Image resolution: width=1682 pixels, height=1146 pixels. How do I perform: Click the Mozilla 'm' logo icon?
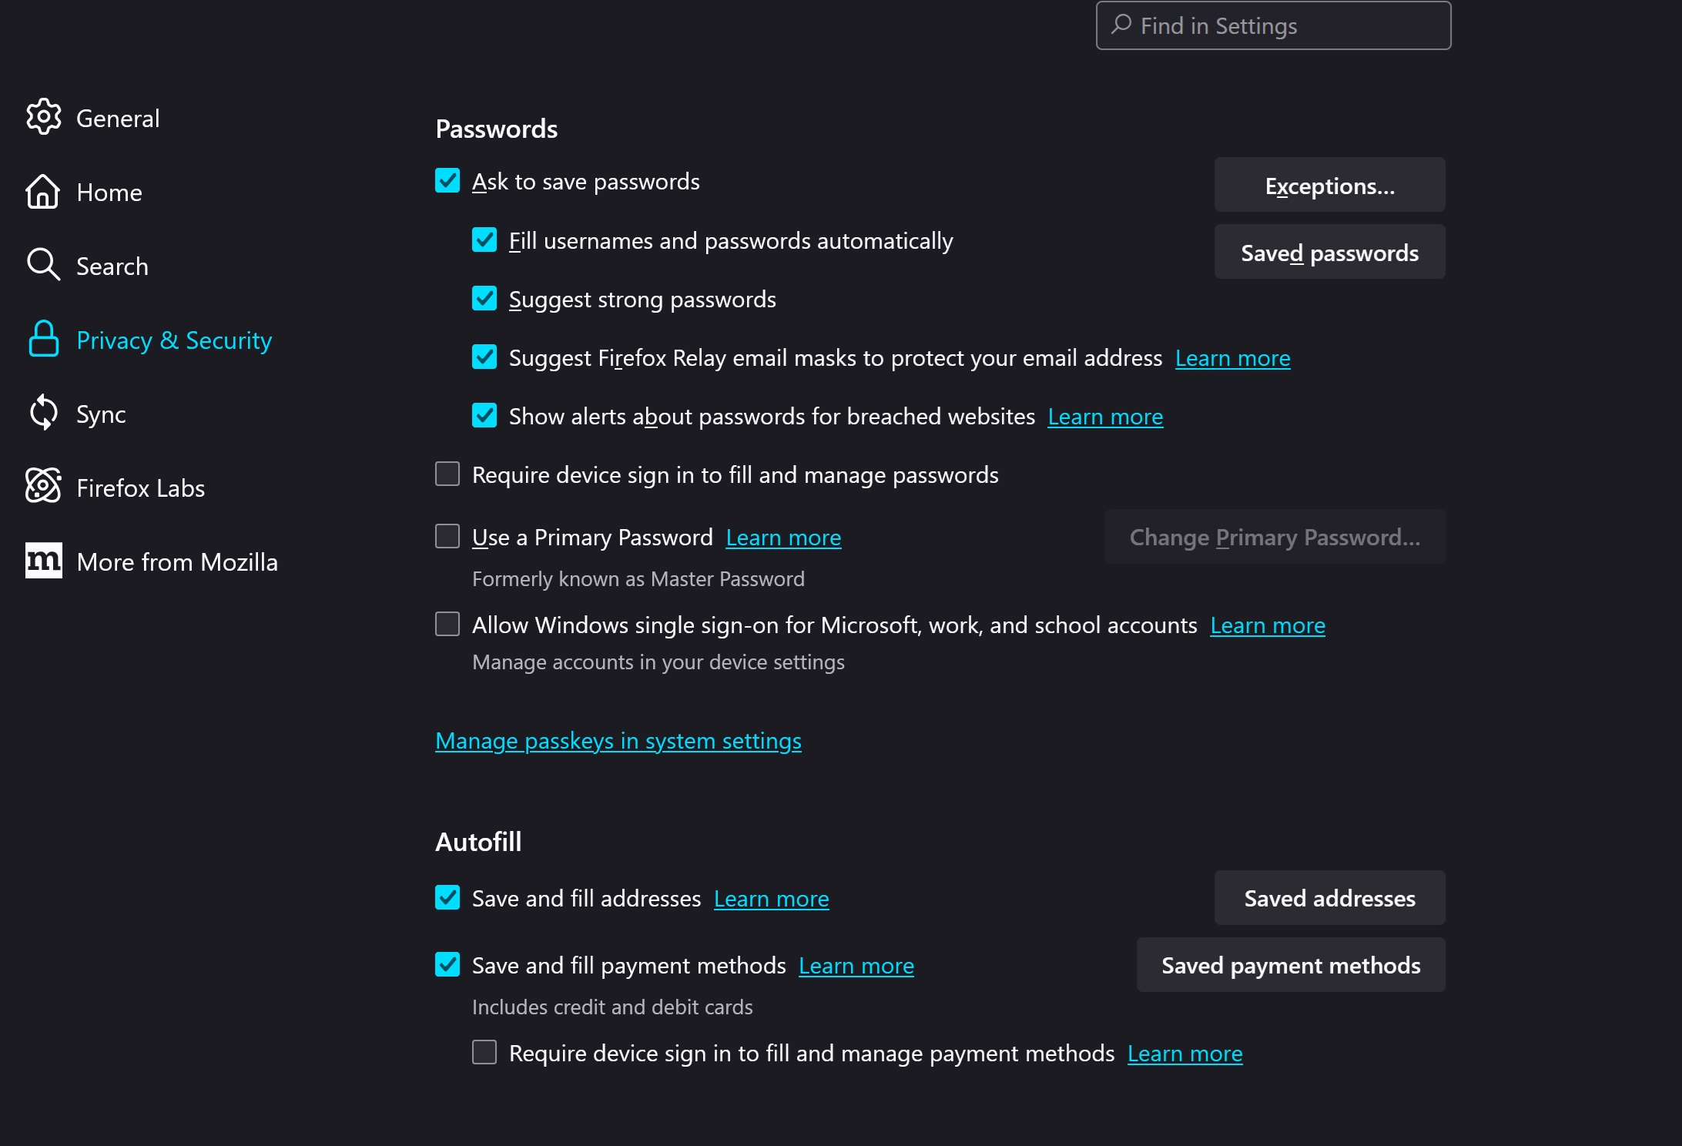click(x=43, y=561)
